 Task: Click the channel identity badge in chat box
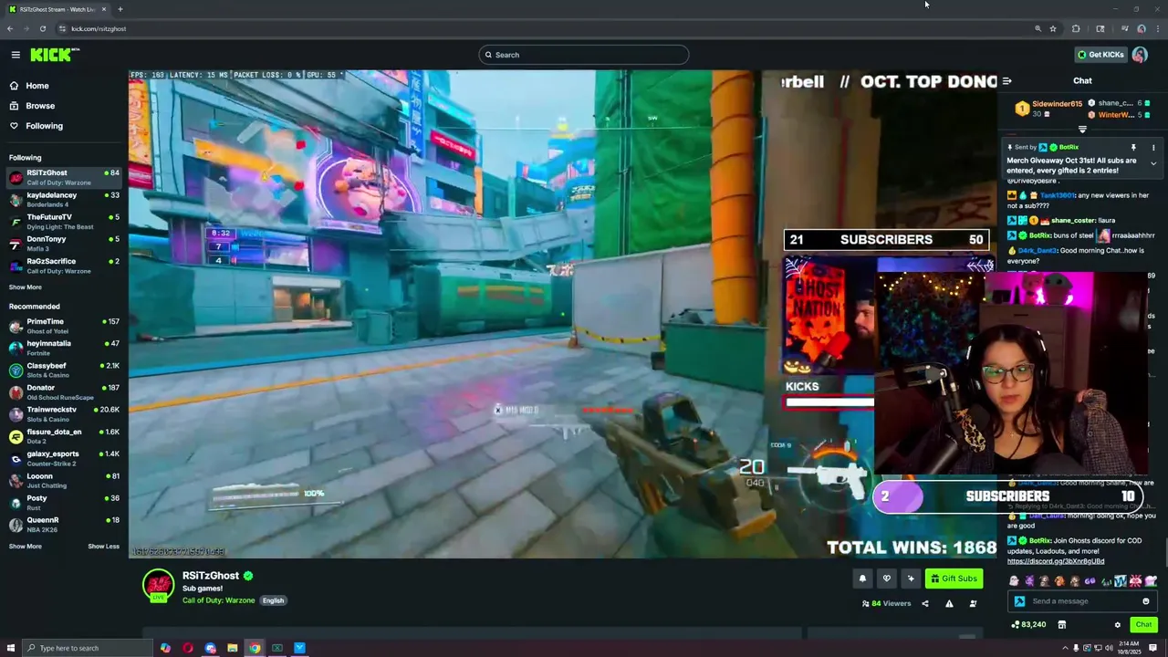tap(1019, 601)
